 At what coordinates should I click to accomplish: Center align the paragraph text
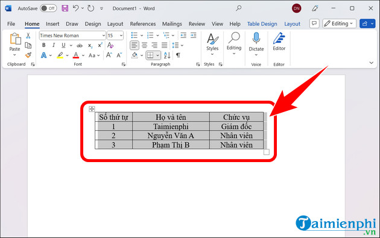(144, 45)
